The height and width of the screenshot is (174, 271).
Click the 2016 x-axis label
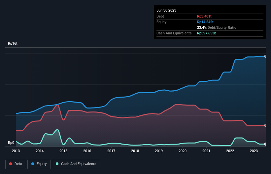(x=87, y=151)
